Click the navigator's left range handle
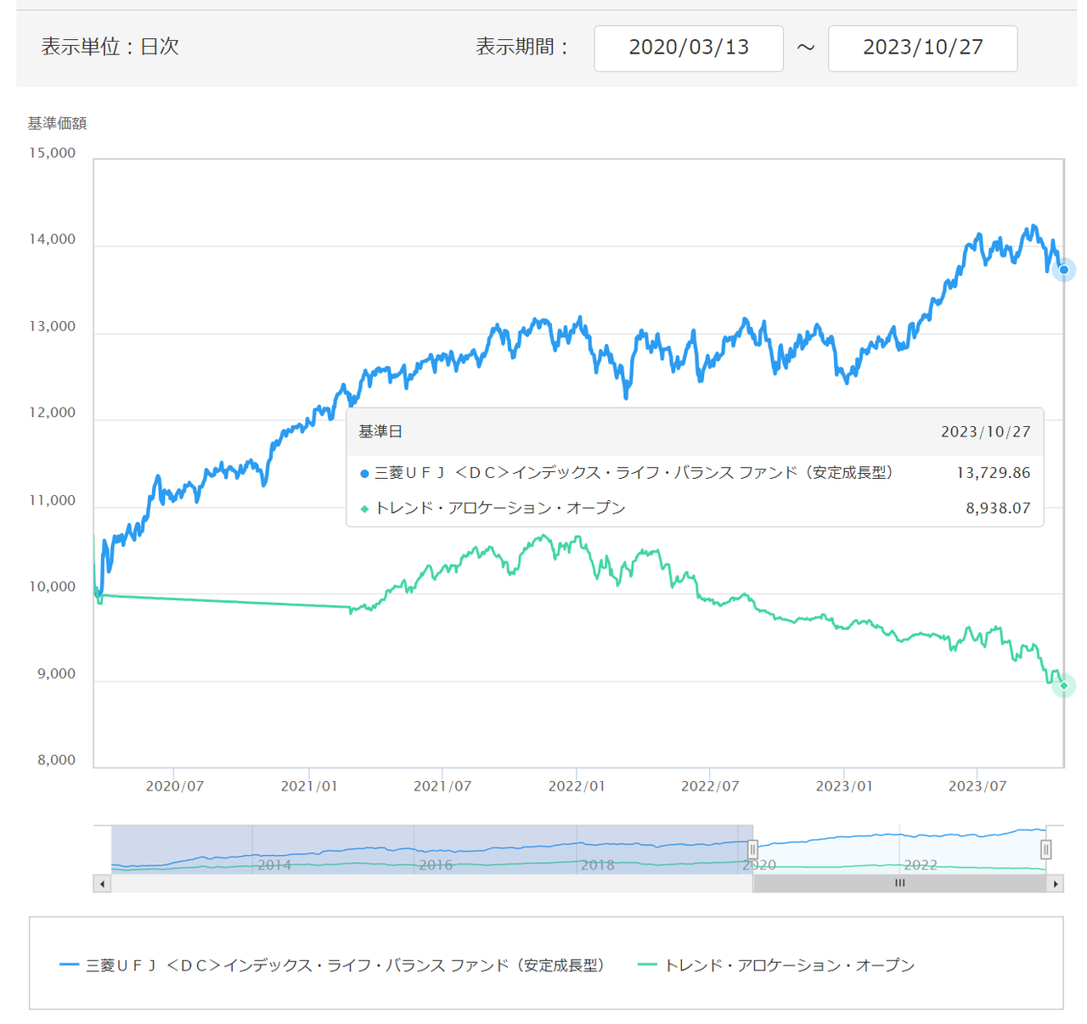 coord(752,849)
